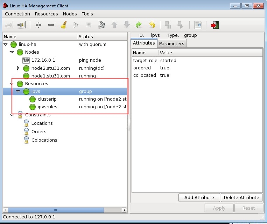Screen dimensions: 267x224
Task: Collapse the linux-ha tree root
Action: click(6, 45)
